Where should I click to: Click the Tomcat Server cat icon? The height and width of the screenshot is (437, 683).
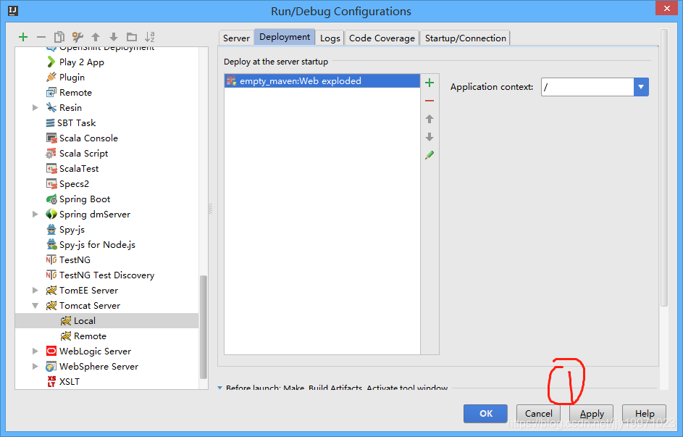click(x=51, y=305)
